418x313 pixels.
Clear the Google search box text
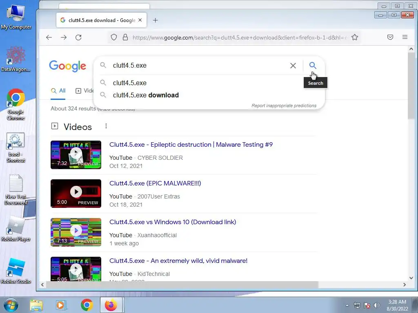(x=293, y=66)
